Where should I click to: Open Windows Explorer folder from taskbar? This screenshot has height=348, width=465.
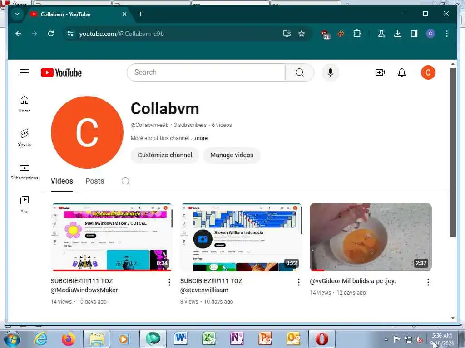[97, 339]
